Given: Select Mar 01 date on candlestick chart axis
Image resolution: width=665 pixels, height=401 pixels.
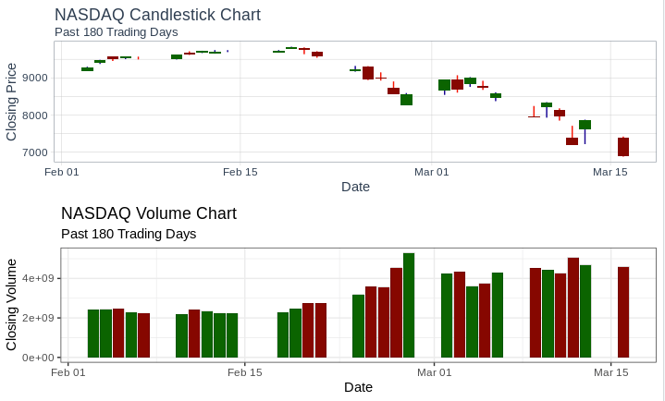Looking at the screenshot, I should click(431, 172).
